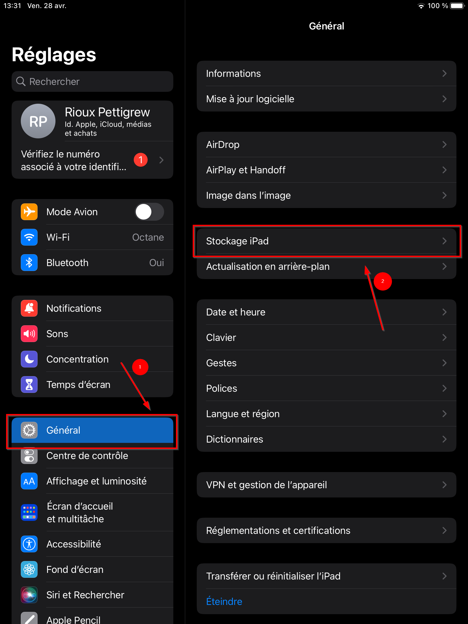Select Affichage et luminosité in sidebar
The width and height of the screenshot is (468, 624).
[x=92, y=481]
